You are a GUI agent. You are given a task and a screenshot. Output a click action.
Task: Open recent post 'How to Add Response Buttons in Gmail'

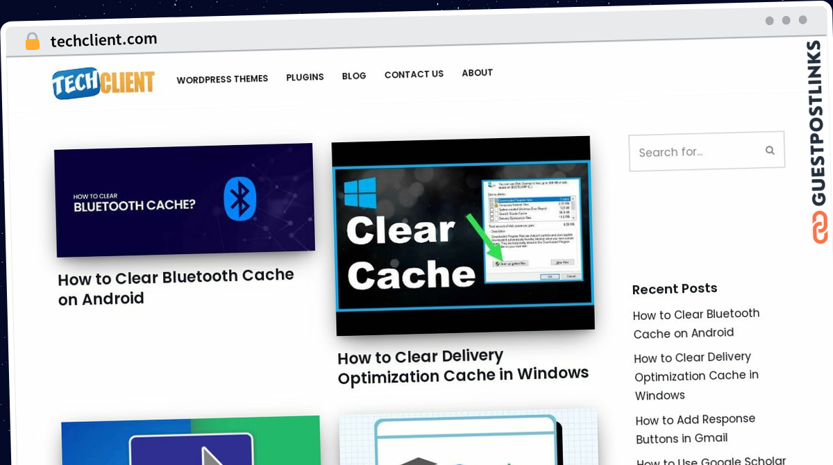[696, 429]
